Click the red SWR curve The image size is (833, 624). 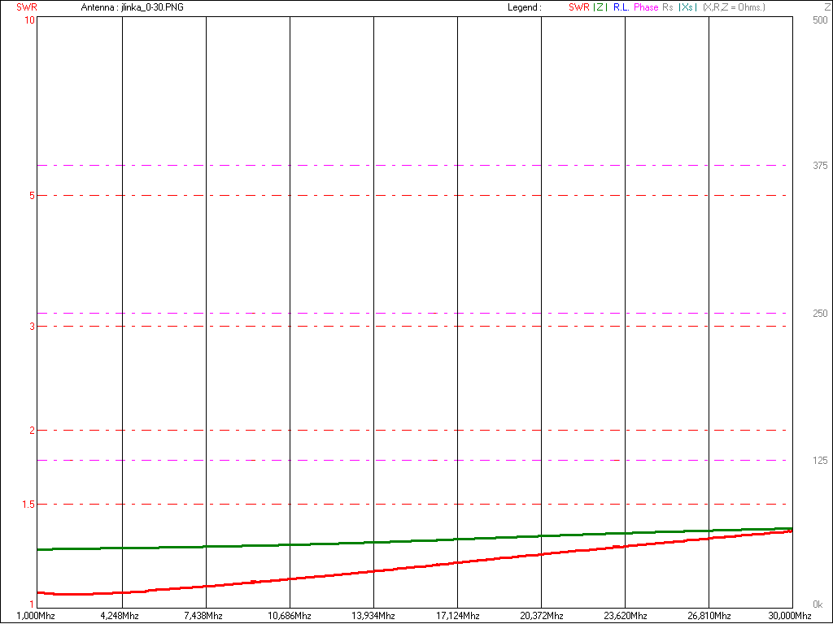click(x=416, y=566)
